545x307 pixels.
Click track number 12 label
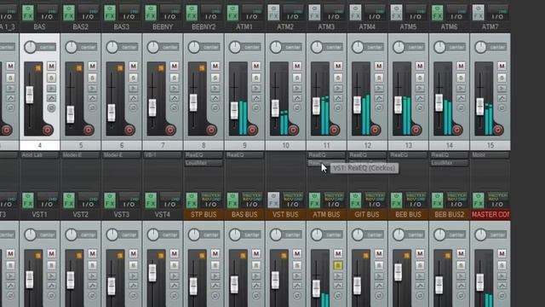pyautogui.click(x=367, y=146)
